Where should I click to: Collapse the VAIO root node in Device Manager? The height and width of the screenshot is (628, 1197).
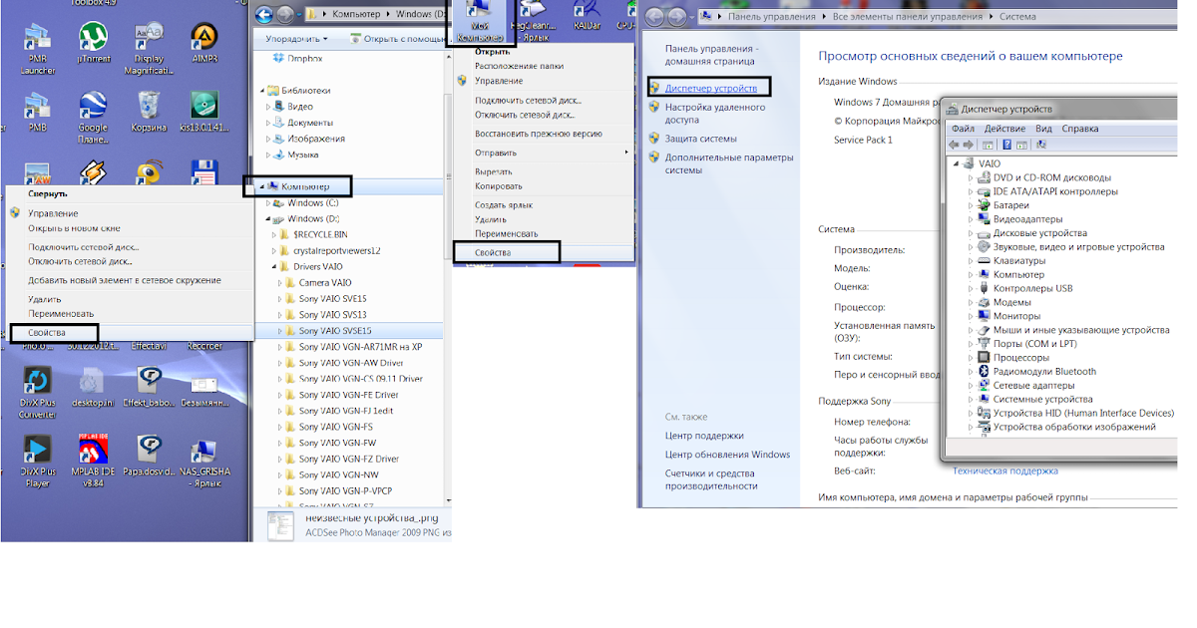[x=956, y=163]
